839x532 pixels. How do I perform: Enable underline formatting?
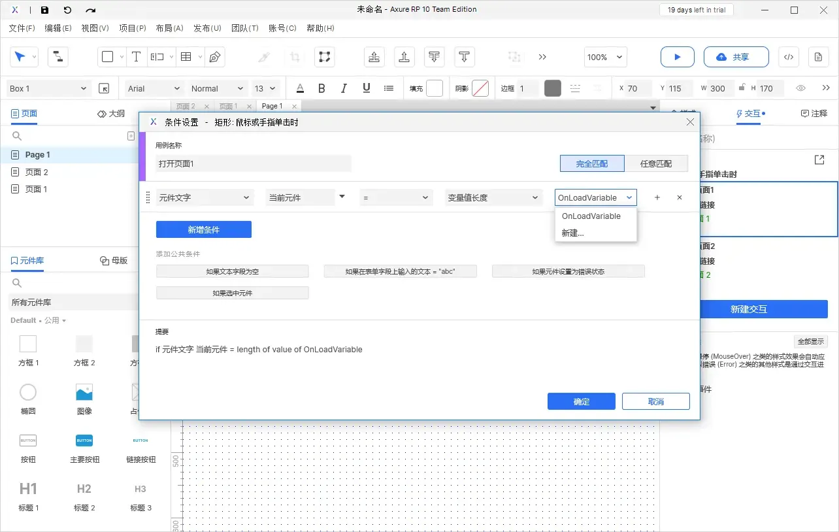click(x=366, y=88)
